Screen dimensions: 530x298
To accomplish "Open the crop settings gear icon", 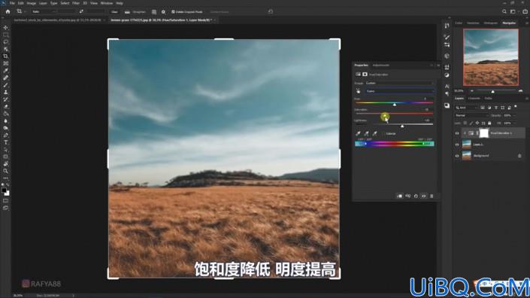I will (x=163, y=12).
